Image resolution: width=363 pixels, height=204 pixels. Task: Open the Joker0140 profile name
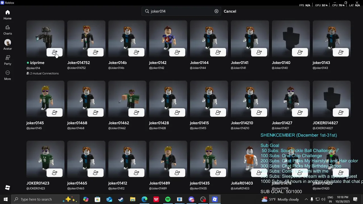pyautogui.click(x=281, y=63)
